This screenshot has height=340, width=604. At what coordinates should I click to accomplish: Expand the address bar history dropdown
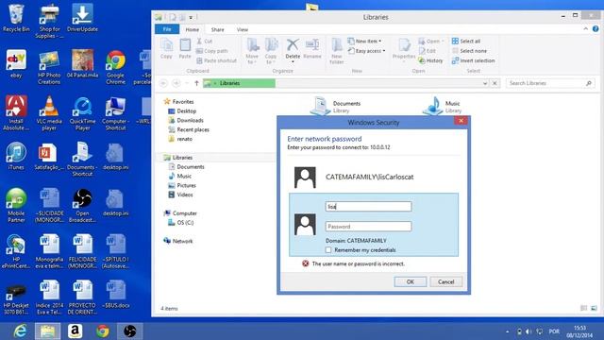pos(485,83)
